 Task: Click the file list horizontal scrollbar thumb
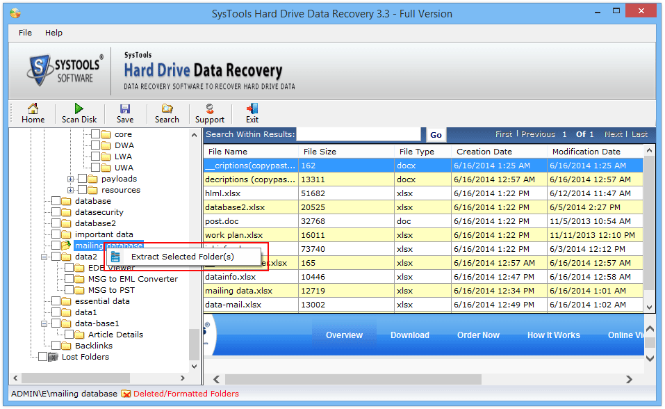click(353, 379)
